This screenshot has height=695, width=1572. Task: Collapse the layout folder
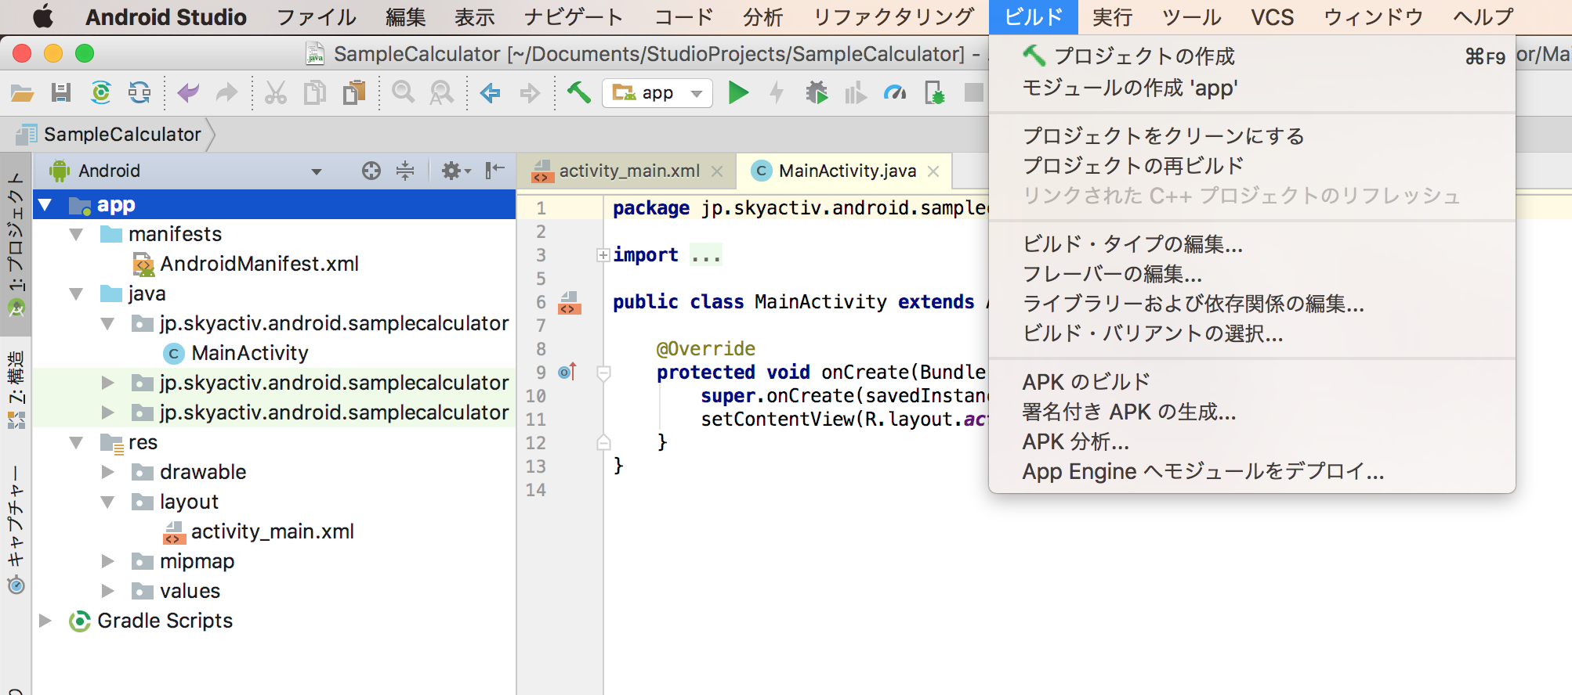[107, 502]
